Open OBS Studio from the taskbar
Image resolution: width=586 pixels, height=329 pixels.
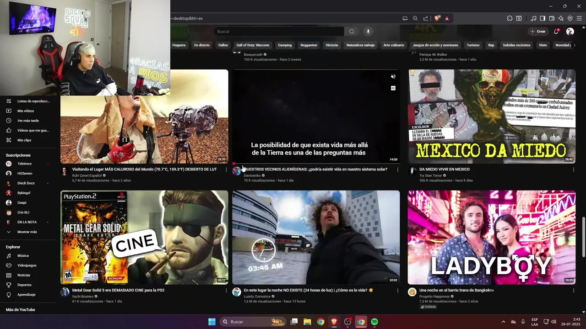coord(347,322)
